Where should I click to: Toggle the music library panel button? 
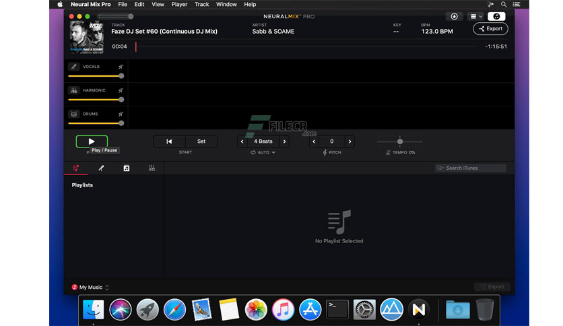[x=496, y=17]
